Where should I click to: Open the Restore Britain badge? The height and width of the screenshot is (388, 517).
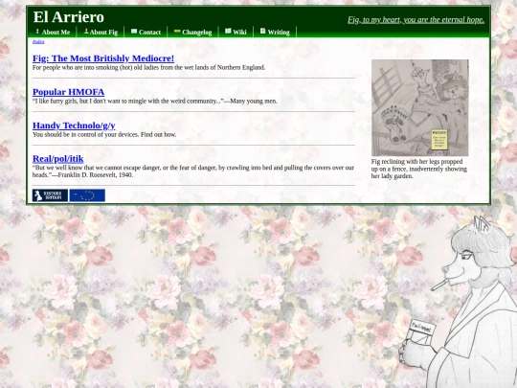(x=50, y=195)
